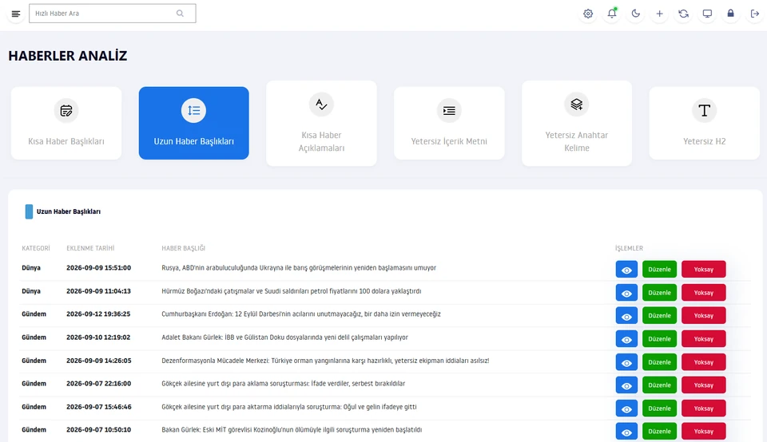View the Bakan Gürlek Kozinoğlu news (eye)

pos(626,432)
